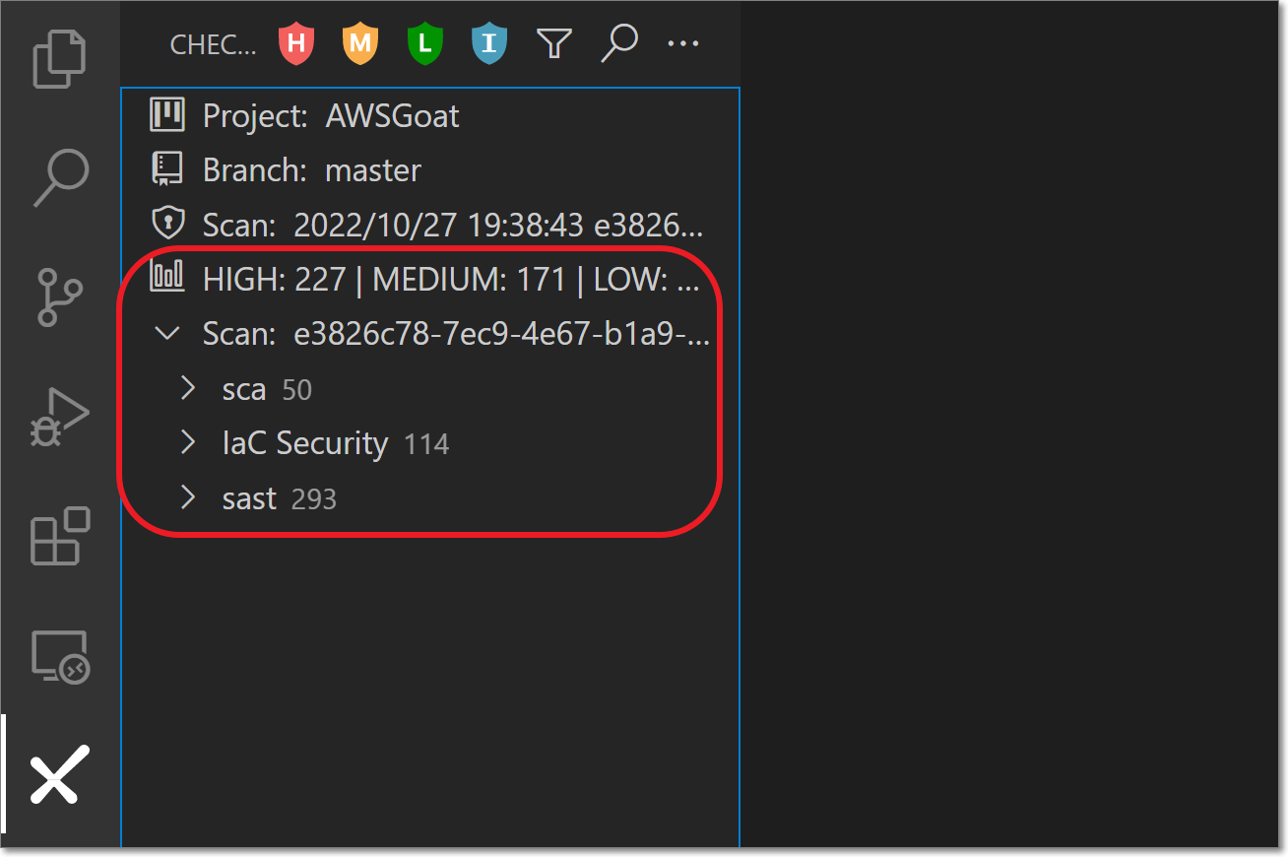The image size is (1288, 857).
Task: Toggle the Low severity filter
Action: [424, 44]
